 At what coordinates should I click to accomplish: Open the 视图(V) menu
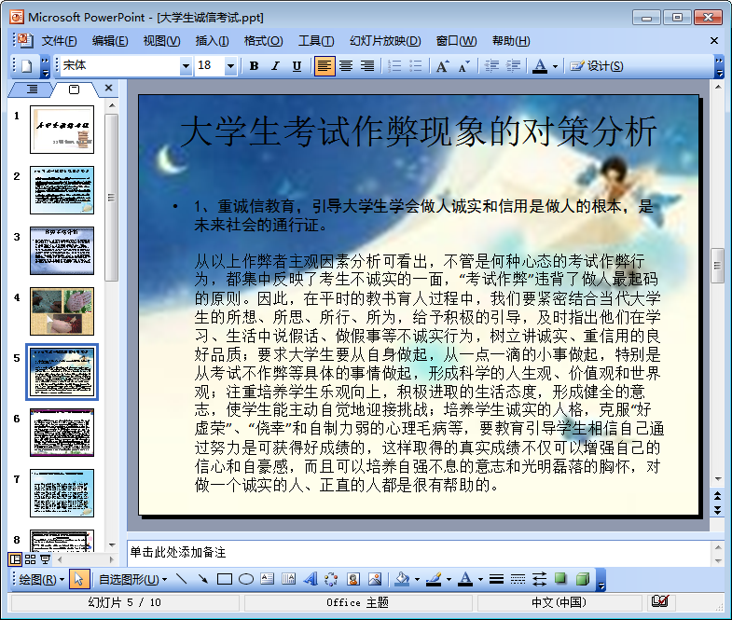click(x=161, y=41)
